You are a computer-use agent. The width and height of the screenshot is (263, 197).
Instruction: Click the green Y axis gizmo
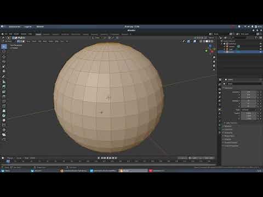click(x=207, y=51)
